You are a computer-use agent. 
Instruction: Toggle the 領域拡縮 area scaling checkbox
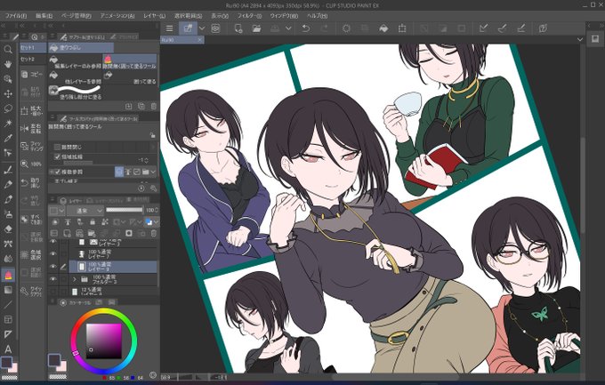click(58, 156)
